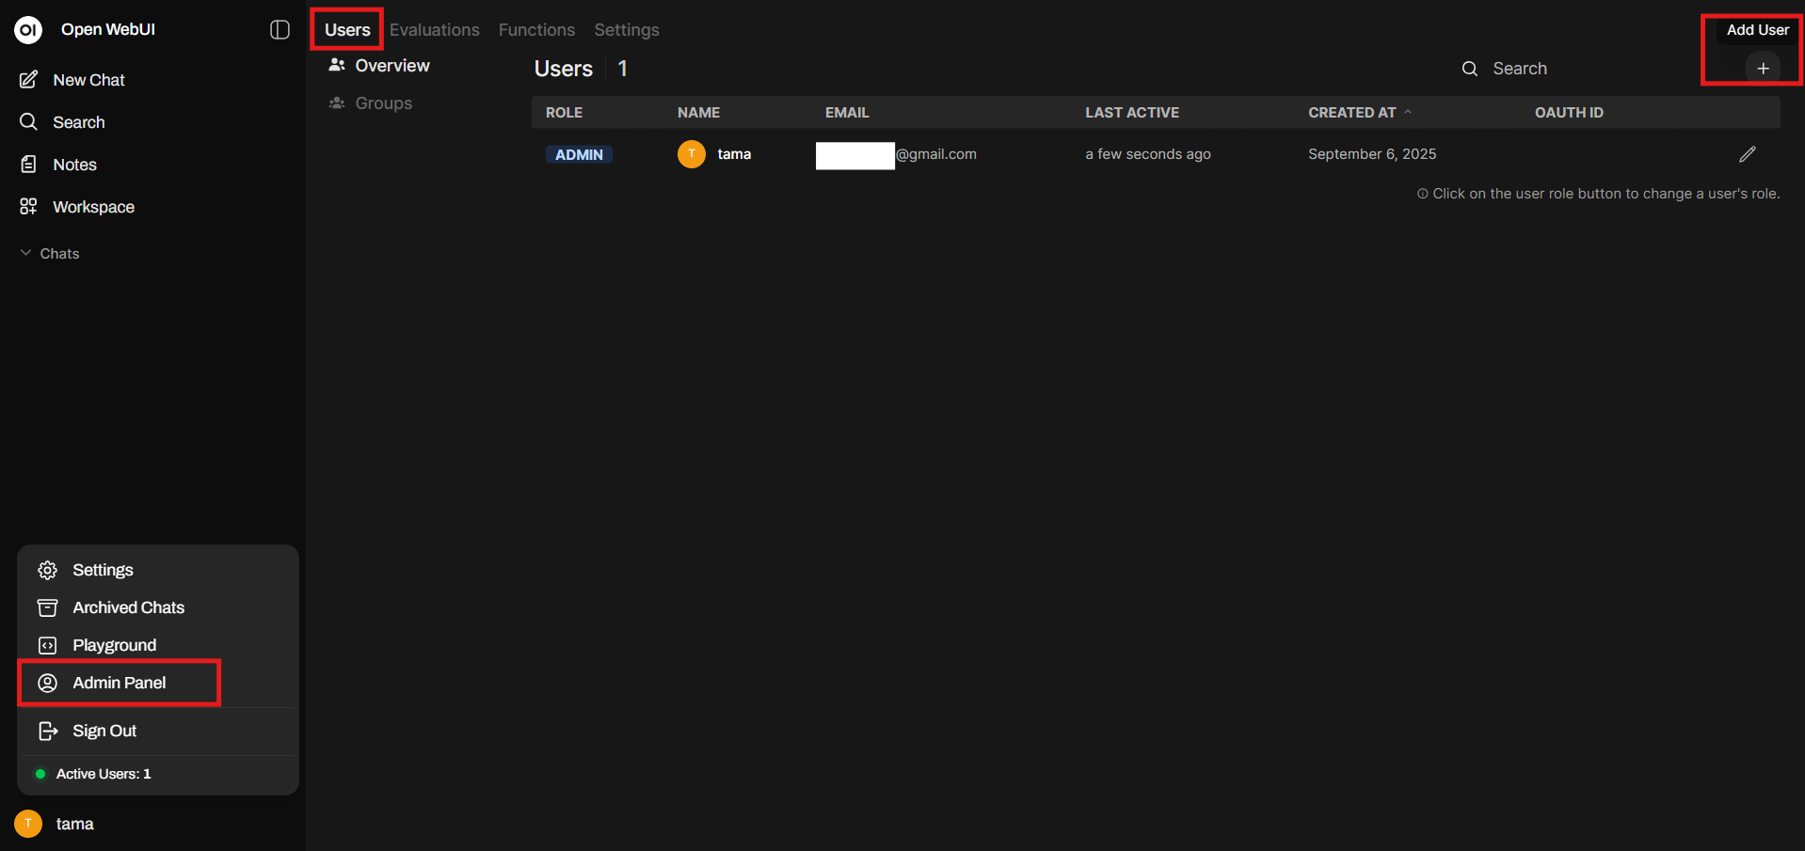The image size is (1805, 851).
Task: Click the tama avatar at the bottom
Action: pyautogui.click(x=27, y=823)
